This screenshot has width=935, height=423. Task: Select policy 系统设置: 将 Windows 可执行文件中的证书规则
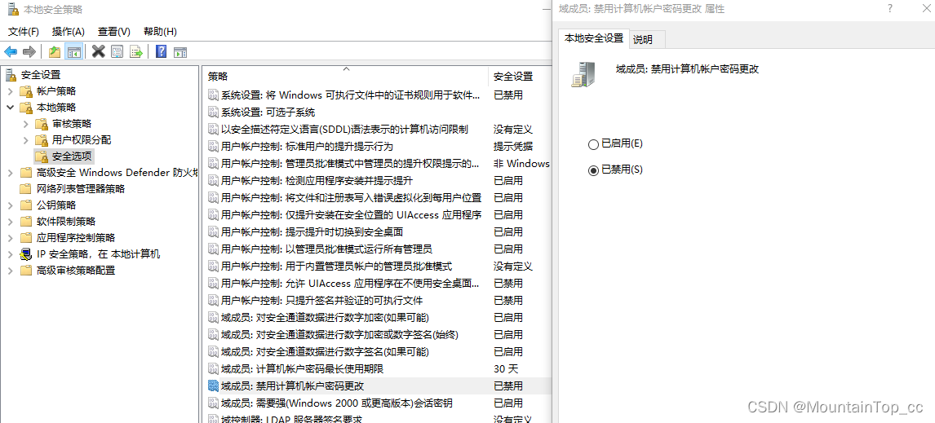(x=350, y=95)
